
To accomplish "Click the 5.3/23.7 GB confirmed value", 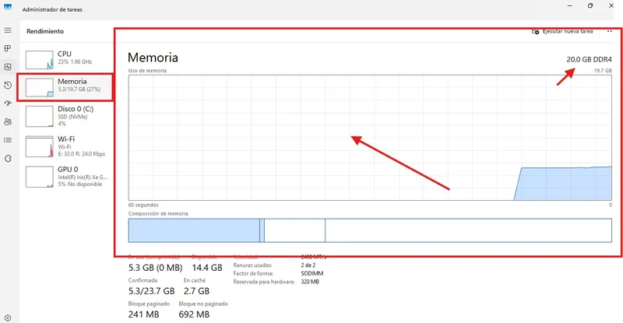I will pos(151,291).
